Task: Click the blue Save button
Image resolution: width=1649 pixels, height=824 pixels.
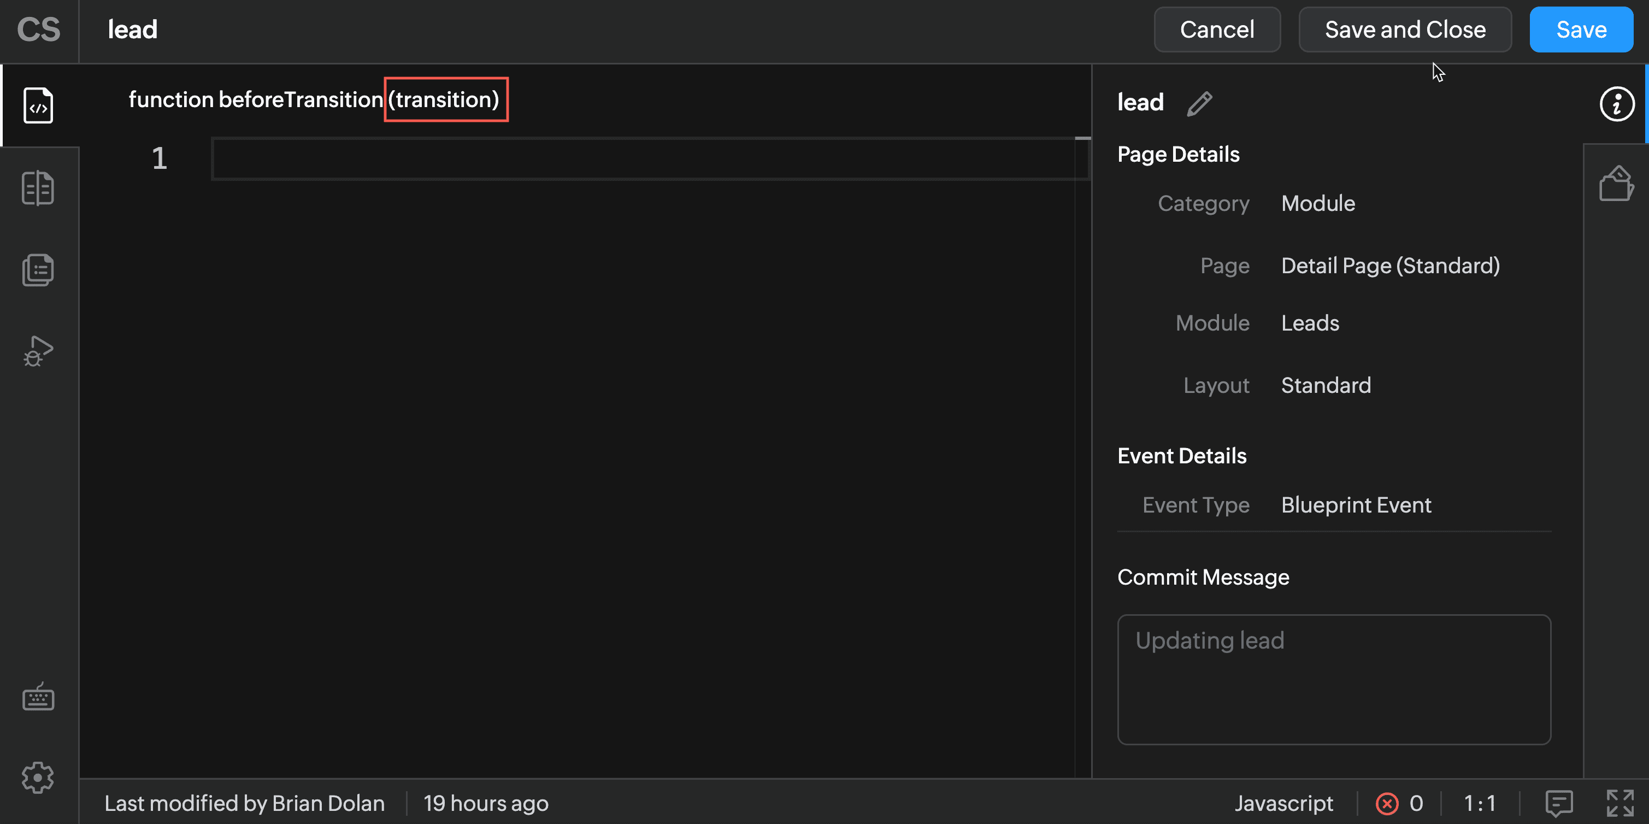Action: tap(1581, 30)
